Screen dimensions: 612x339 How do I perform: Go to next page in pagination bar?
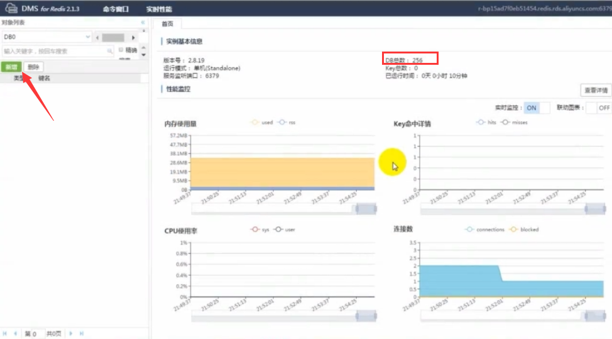[x=71, y=333]
